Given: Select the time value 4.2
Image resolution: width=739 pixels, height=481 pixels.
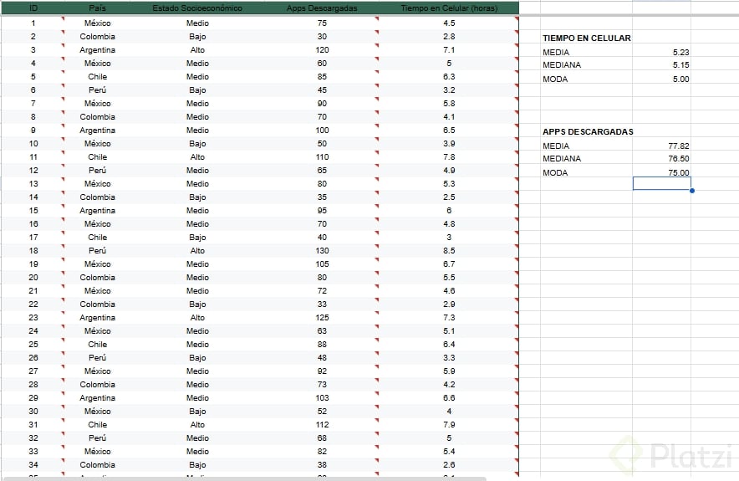Looking at the screenshot, I should pos(449,385).
